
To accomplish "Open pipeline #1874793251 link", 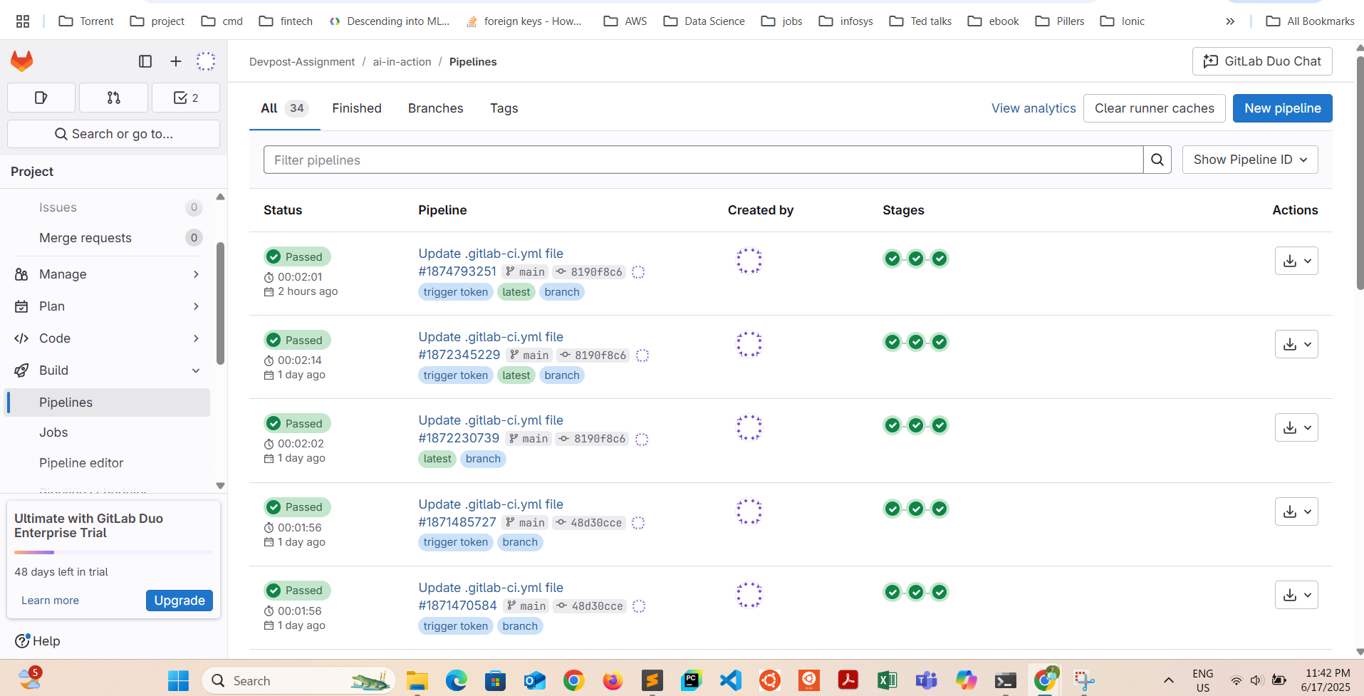I will pos(457,271).
